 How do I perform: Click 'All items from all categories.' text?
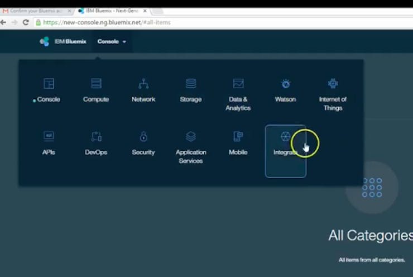tap(372, 260)
